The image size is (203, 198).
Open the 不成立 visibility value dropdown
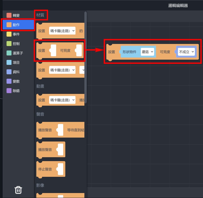click(187, 52)
